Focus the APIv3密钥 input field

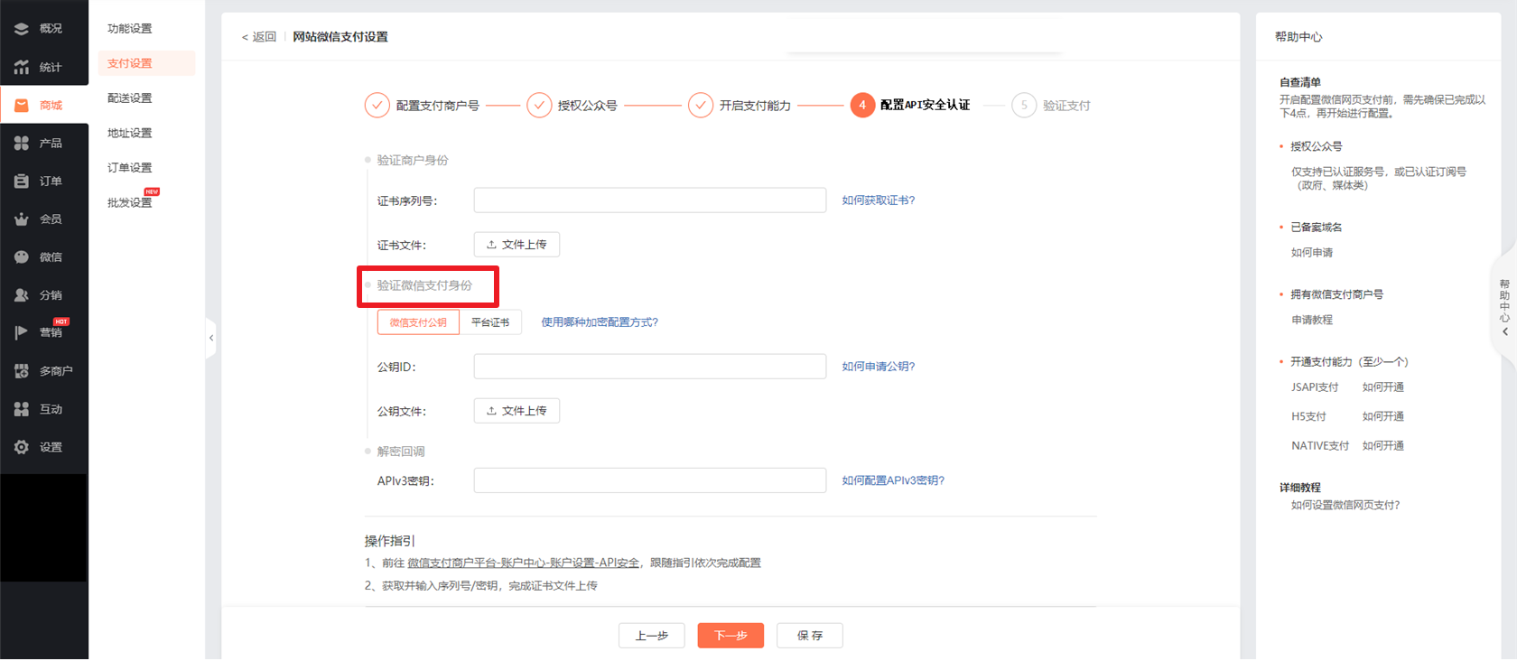point(650,480)
